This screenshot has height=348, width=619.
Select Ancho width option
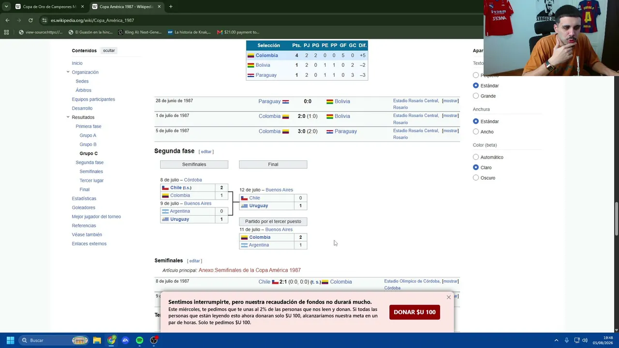coord(476,131)
